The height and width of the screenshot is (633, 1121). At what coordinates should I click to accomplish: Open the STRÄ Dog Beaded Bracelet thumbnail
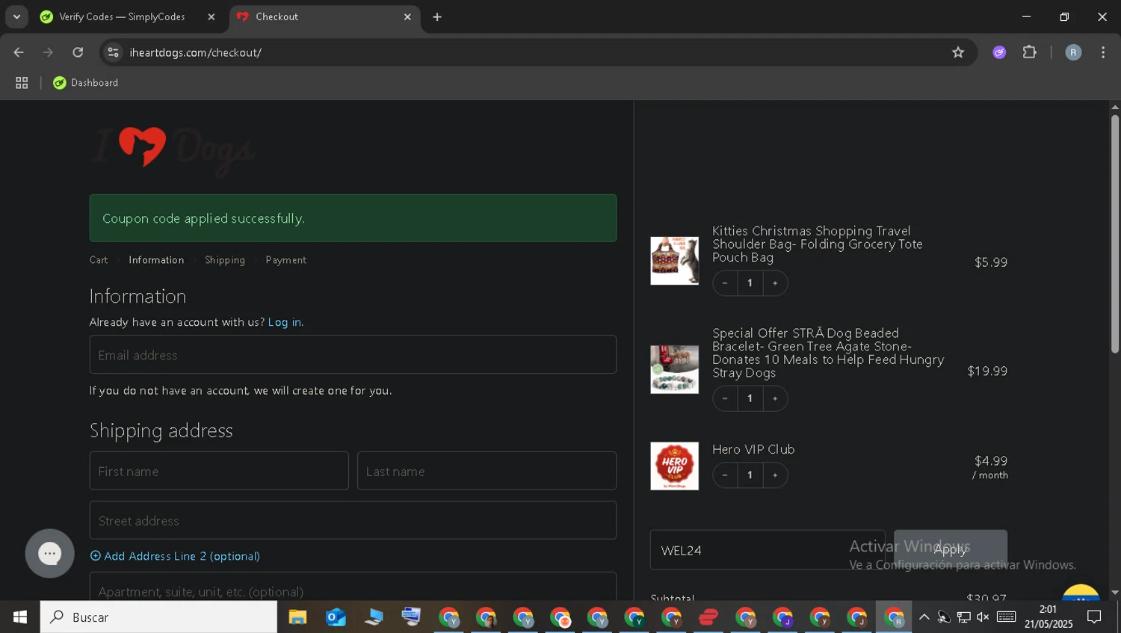[x=674, y=369]
